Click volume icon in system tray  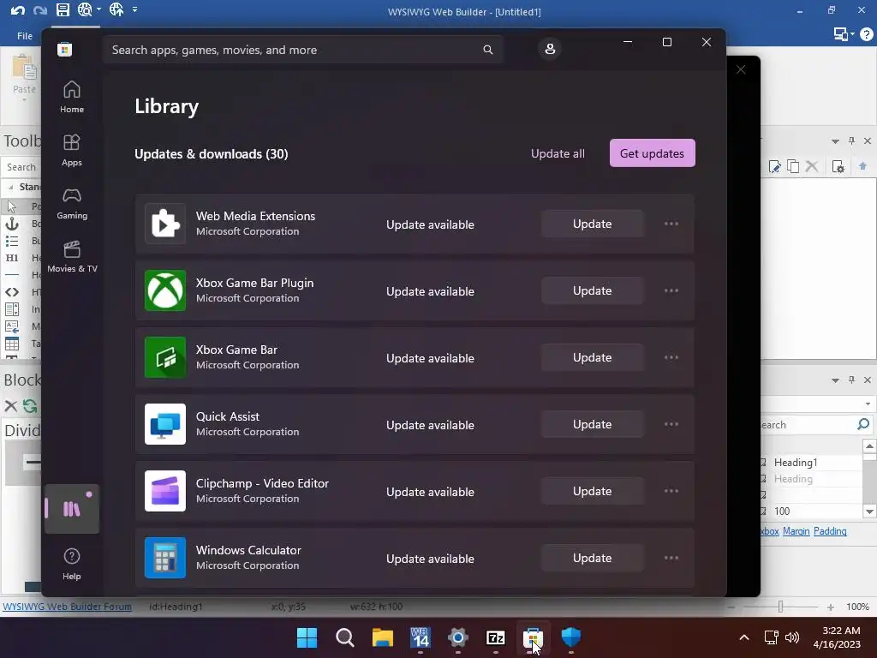click(792, 637)
